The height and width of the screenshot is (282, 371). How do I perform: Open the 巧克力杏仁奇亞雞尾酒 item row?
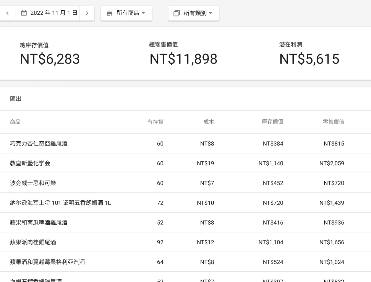(39, 143)
